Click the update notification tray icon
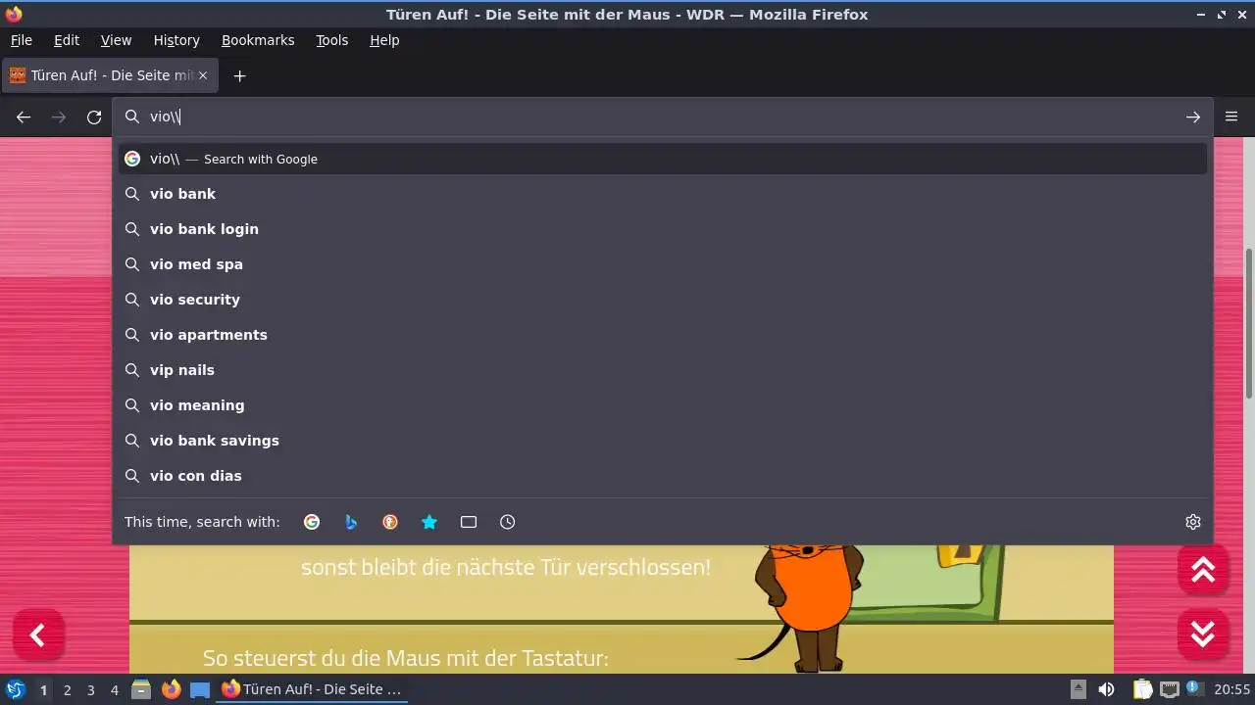The height and width of the screenshot is (705, 1255). 1196,689
